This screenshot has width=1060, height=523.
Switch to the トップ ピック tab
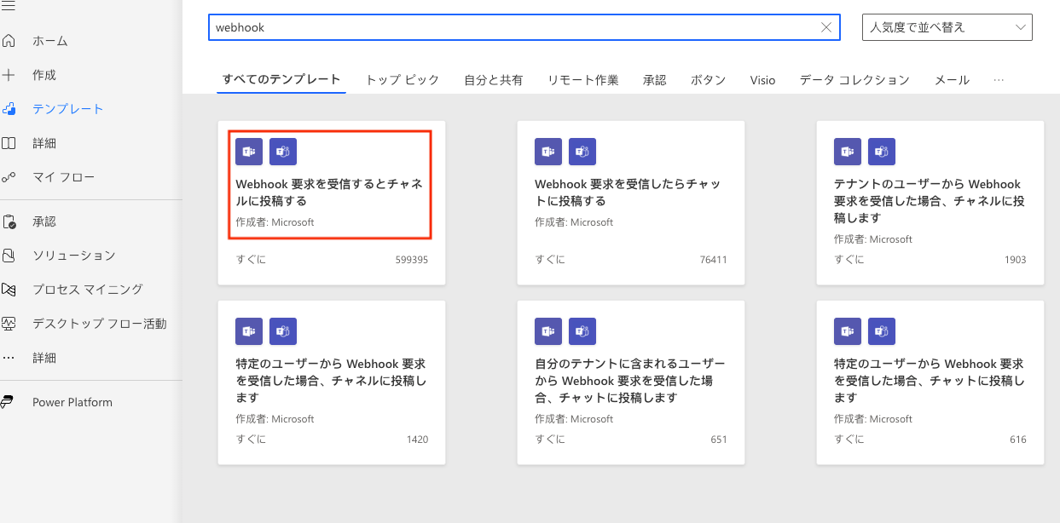point(403,79)
